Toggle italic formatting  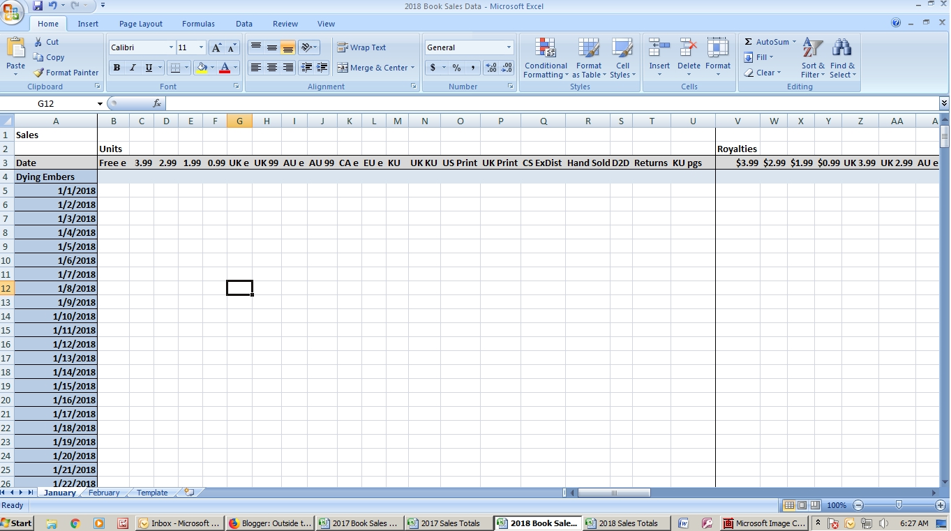(x=132, y=68)
